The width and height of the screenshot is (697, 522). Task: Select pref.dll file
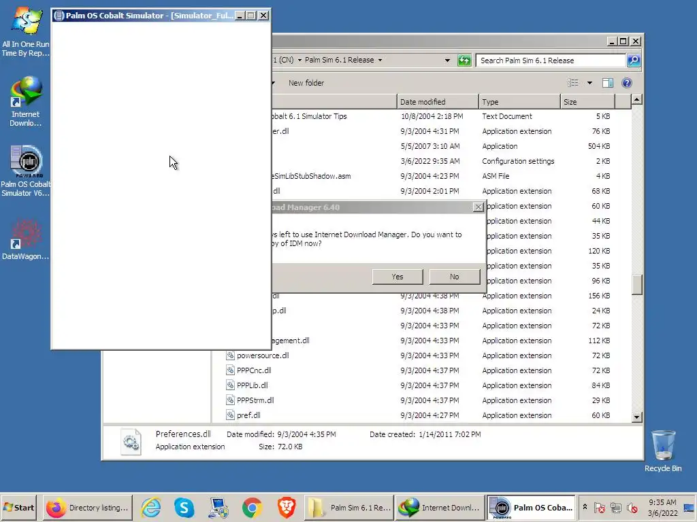tap(248, 415)
